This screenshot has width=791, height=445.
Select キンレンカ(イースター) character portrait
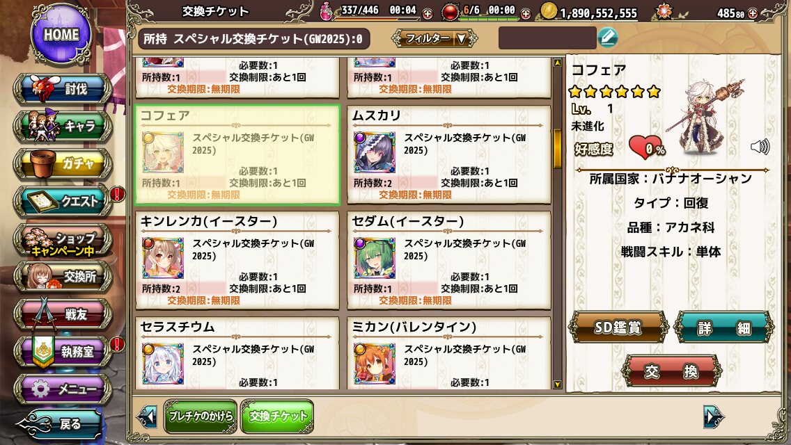pyautogui.click(x=162, y=258)
